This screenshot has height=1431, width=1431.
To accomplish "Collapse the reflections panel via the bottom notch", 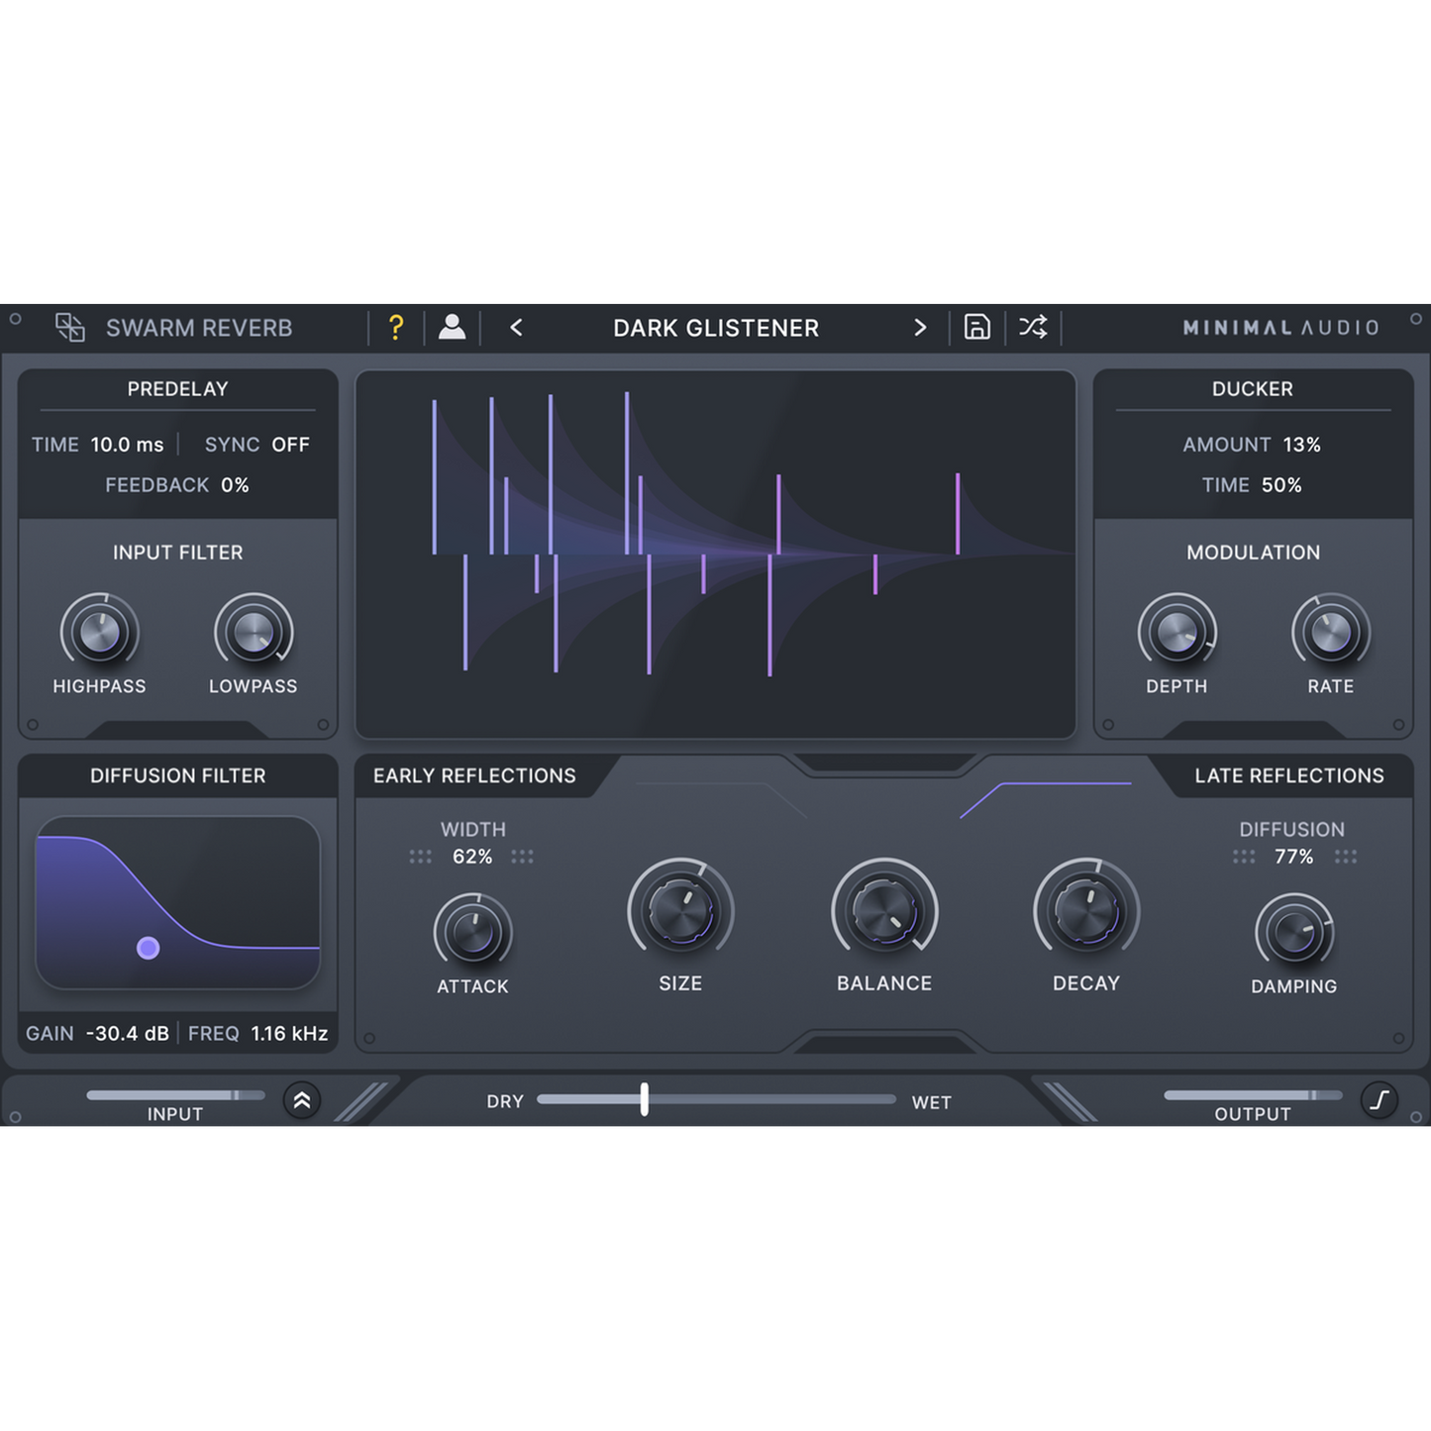I will point(886,1040).
